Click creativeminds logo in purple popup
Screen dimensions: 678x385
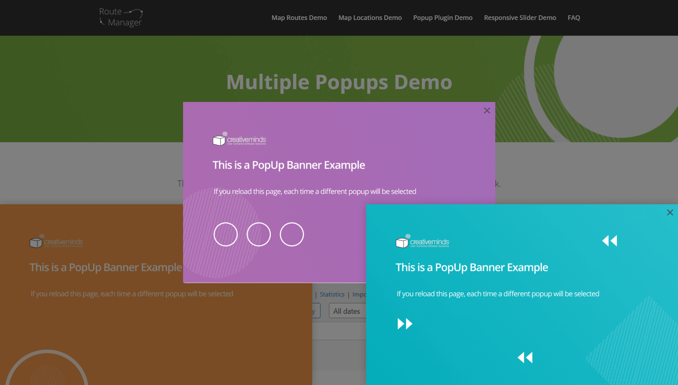click(x=239, y=139)
